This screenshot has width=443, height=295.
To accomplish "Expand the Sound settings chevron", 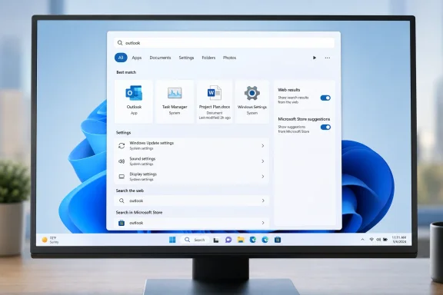I will tap(263, 161).
